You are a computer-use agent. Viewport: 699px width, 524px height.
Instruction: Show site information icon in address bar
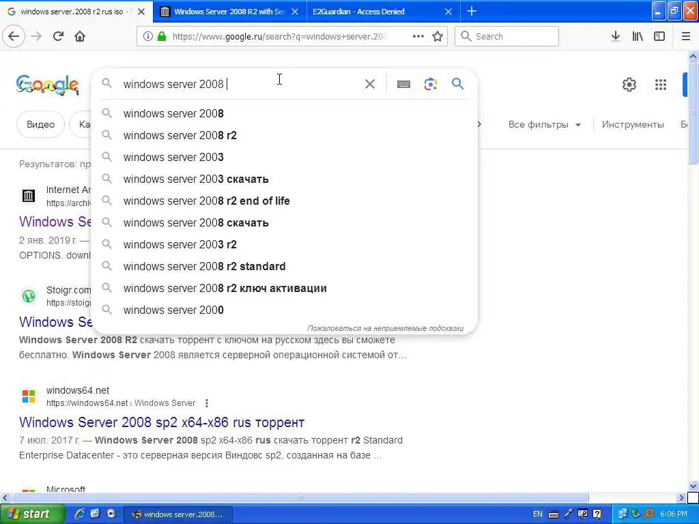click(x=147, y=37)
